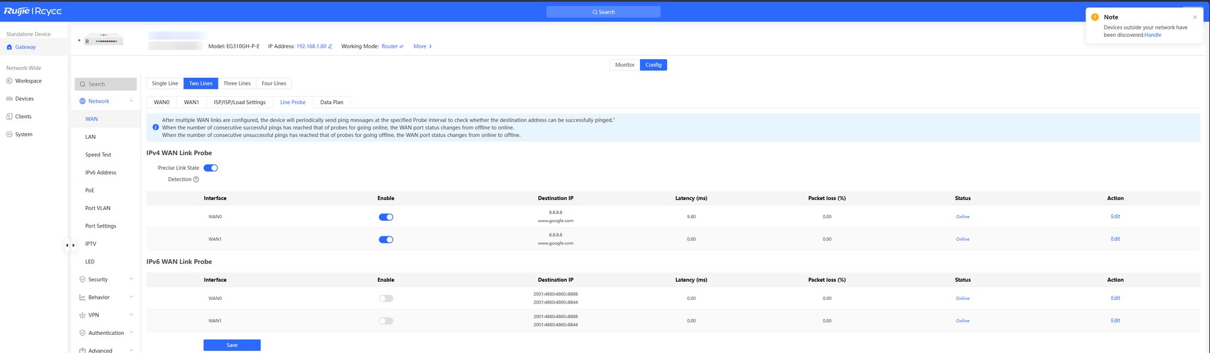Open Workspace icon in sidebar
The width and height of the screenshot is (1210, 353).
pos(9,81)
